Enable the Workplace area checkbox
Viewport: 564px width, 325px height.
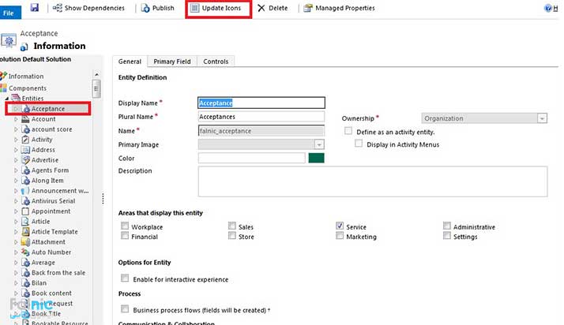[125, 226]
